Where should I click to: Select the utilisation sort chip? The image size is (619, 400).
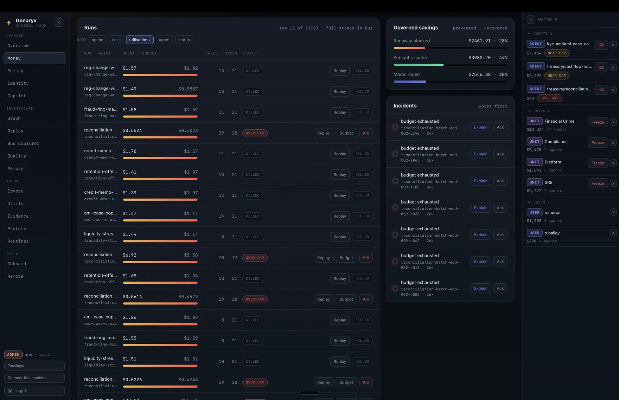[x=140, y=40]
